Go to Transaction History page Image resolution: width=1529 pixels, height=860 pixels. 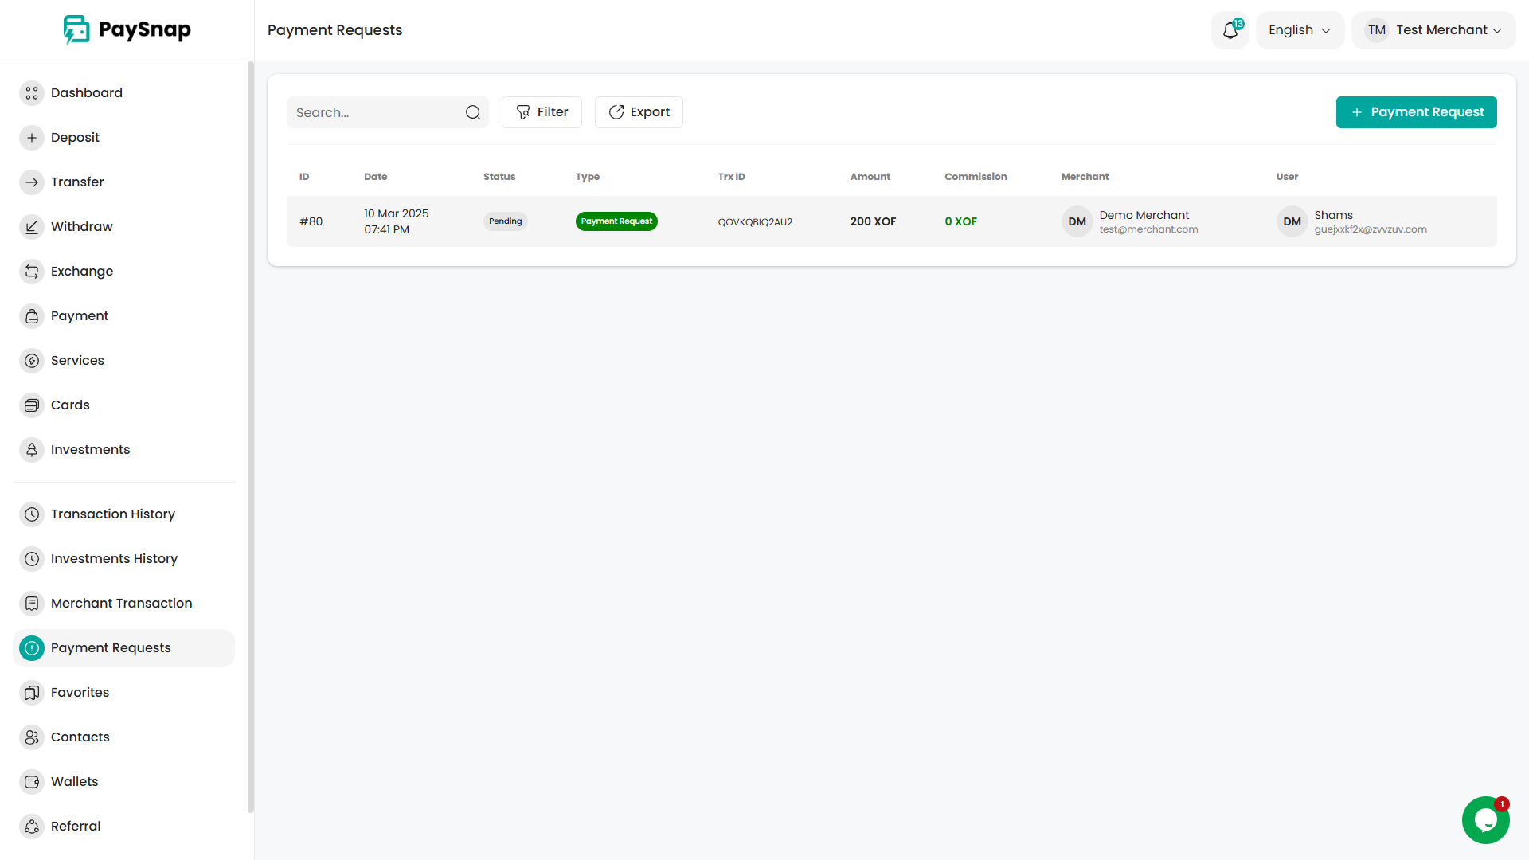click(x=112, y=514)
